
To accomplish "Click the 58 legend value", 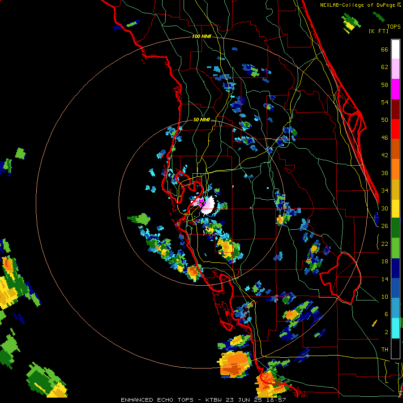I will [385, 85].
